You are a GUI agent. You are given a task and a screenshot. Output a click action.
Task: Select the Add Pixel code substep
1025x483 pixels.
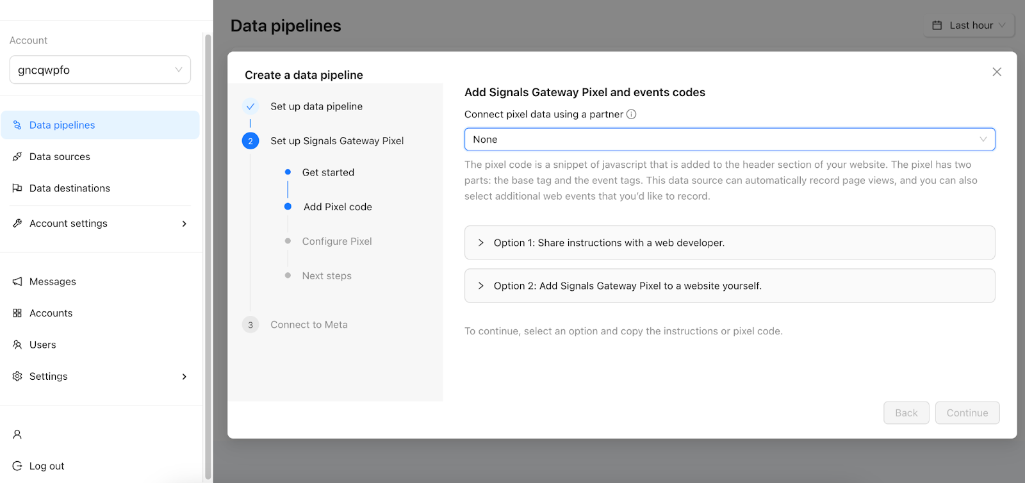(x=338, y=207)
